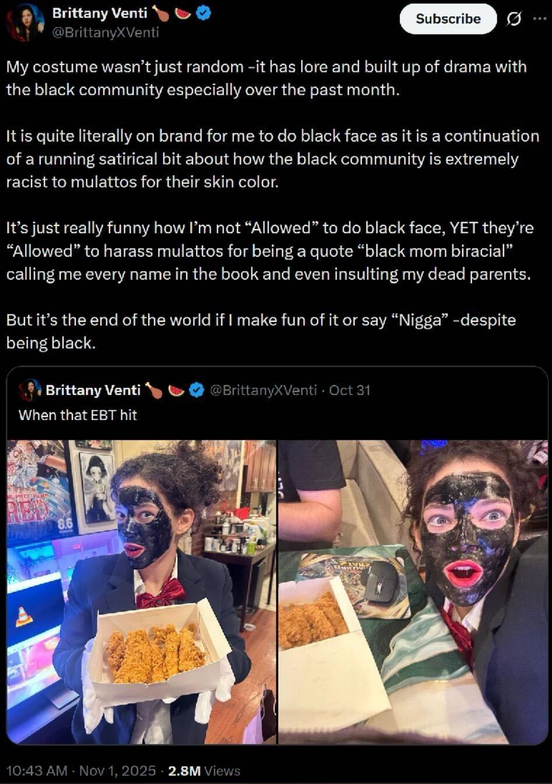Click the verified badge in the quoted tweet header
This screenshot has width=552, height=784.
(x=196, y=390)
